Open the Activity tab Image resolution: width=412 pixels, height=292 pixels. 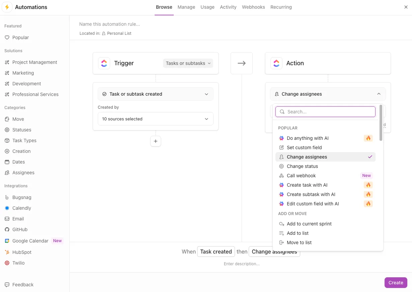tap(228, 7)
